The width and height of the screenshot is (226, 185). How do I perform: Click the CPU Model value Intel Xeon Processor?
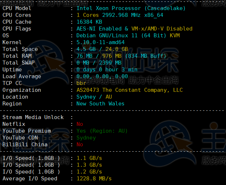coord(131,8)
